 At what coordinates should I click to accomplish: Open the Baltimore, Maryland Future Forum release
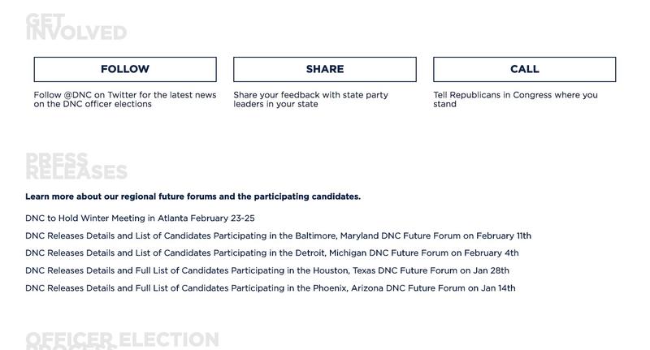[x=278, y=235]
